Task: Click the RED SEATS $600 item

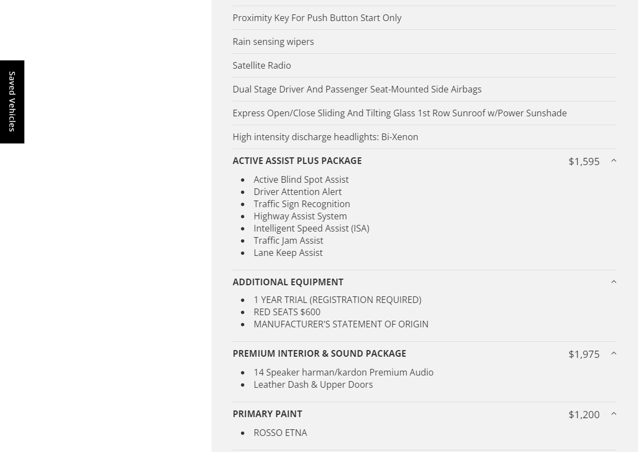Action: point(287,312)
